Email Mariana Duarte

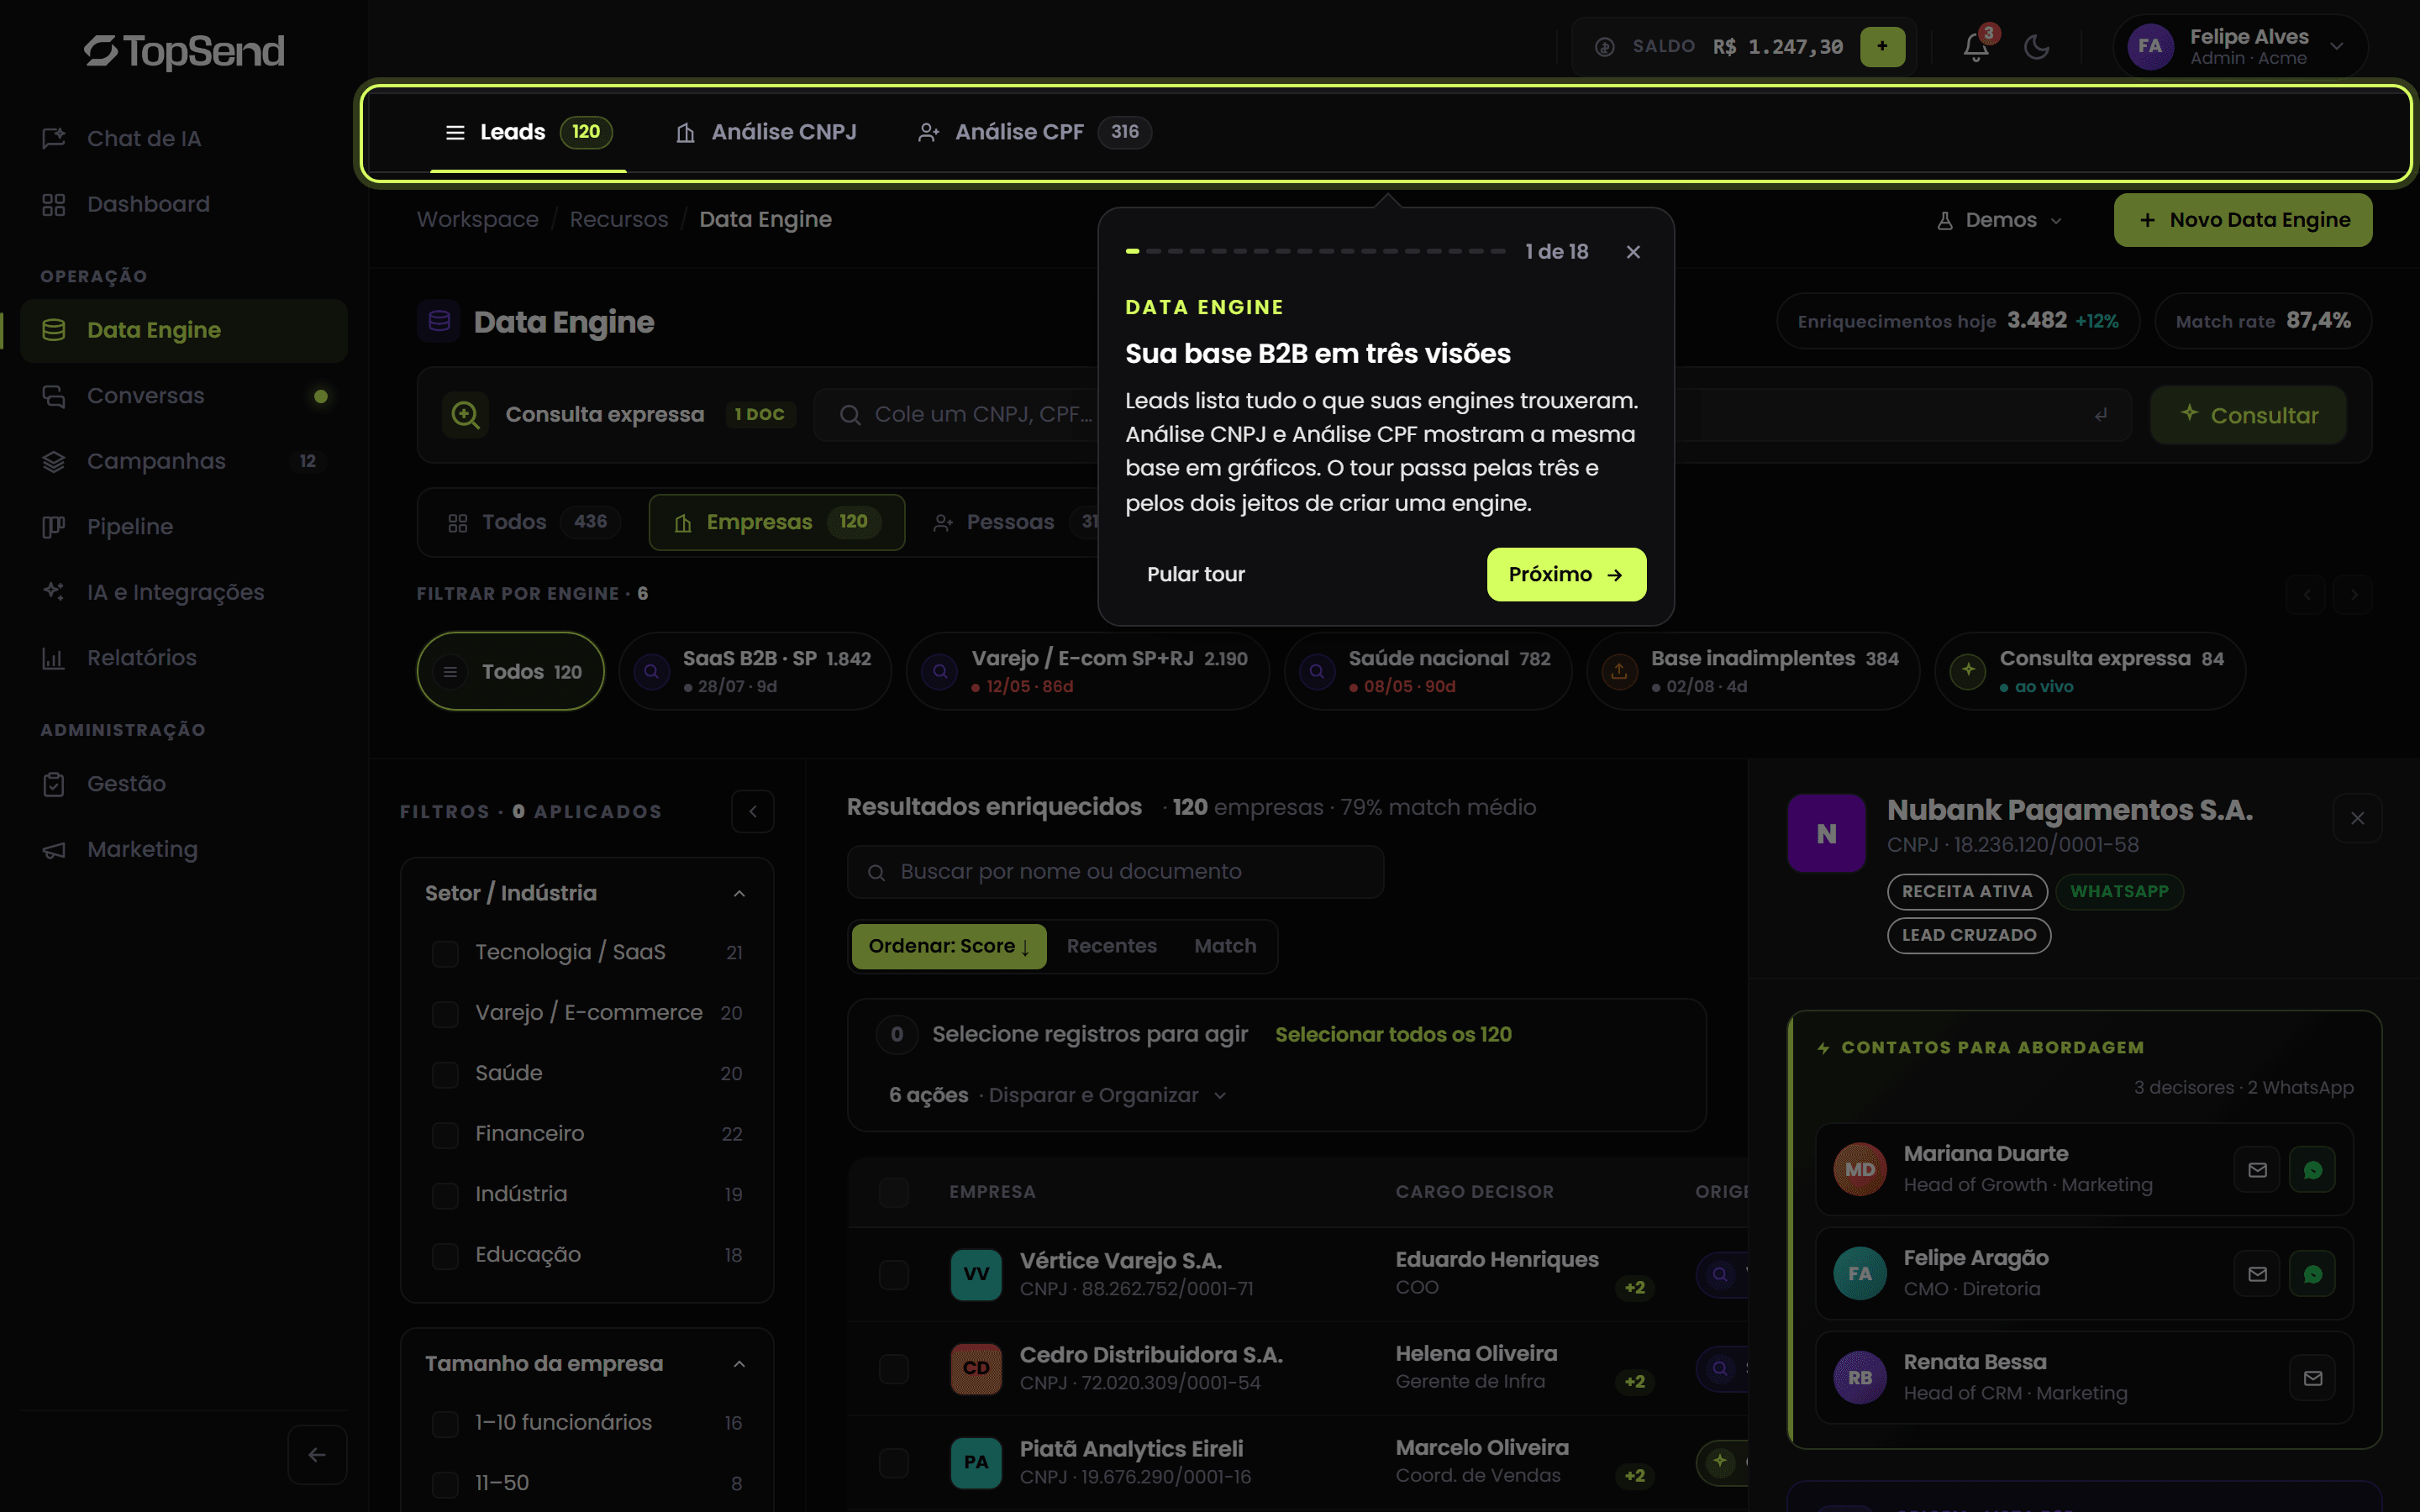[2257, 1170]
